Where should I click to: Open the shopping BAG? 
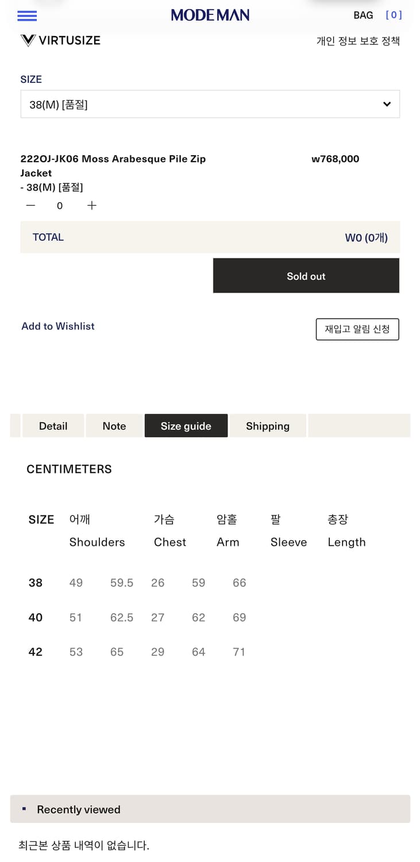pyautogui.click(x=363, y=16)
